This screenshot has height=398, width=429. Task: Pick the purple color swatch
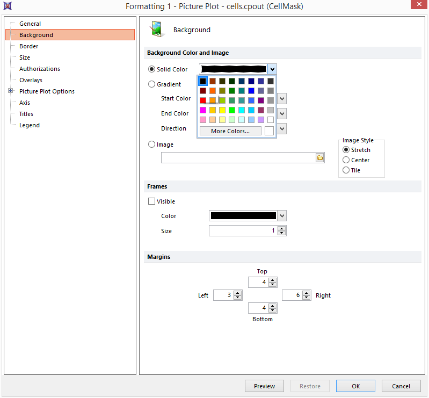261,100
